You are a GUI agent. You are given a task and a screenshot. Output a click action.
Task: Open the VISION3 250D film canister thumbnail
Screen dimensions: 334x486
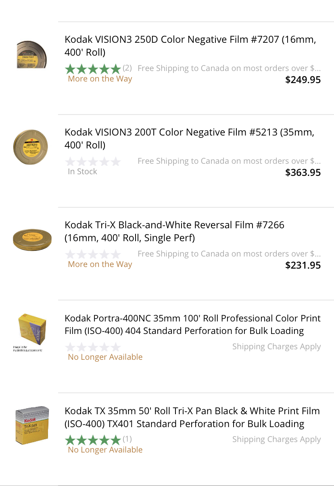click(31, 54)
